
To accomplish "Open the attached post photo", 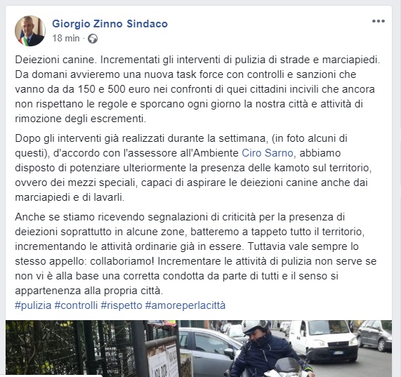I will (x=199, y=349).
